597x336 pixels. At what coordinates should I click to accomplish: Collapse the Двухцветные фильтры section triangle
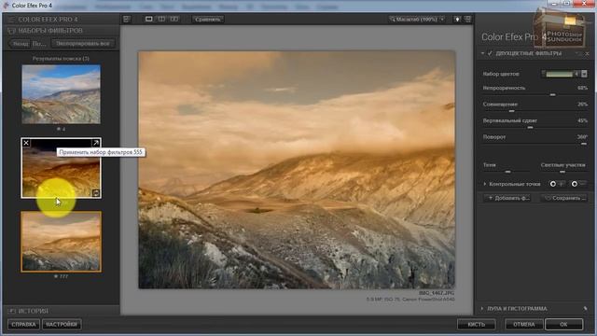(482, 53)
